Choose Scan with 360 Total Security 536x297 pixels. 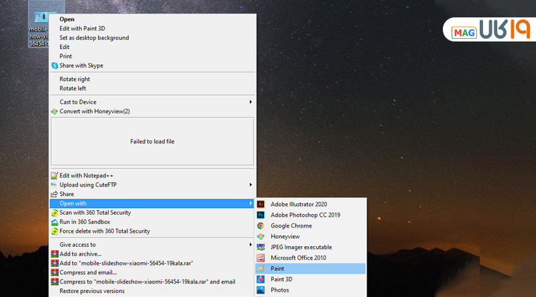[x=153, y=213]
